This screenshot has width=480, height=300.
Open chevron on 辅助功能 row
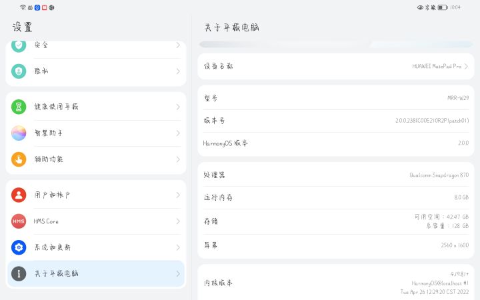click(178, 159)
